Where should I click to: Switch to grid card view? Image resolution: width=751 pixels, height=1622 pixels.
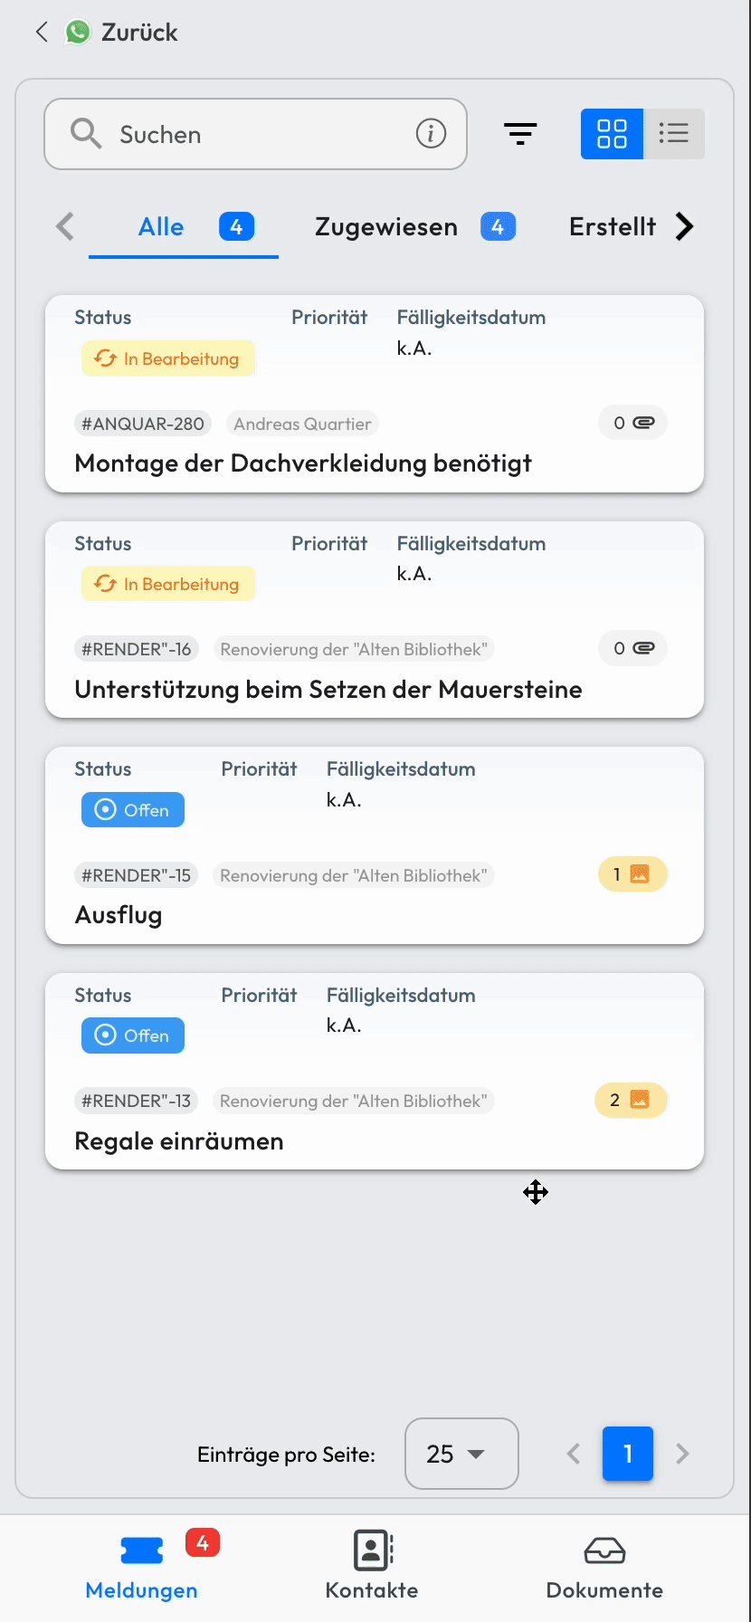(612, 134)
